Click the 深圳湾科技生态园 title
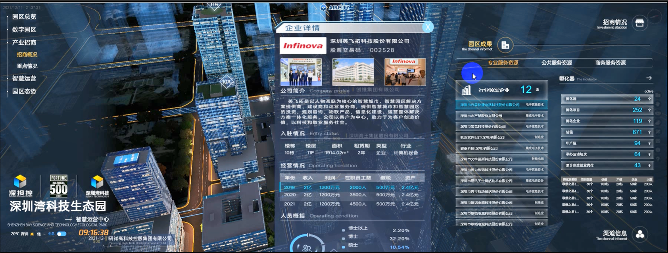 click(58, 206)
